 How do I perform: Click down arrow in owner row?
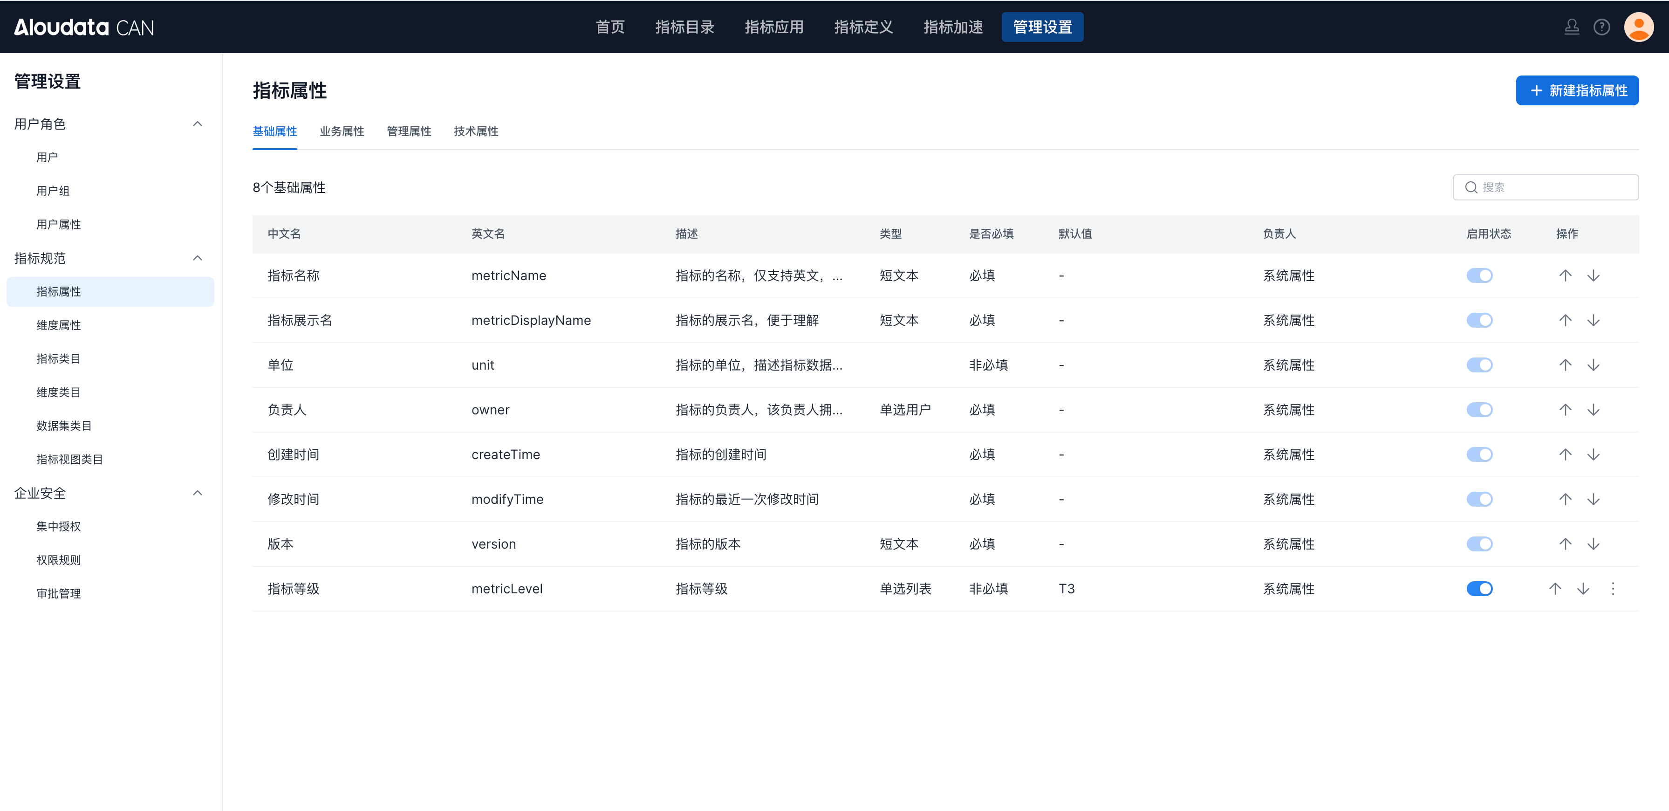[1593, 410]
